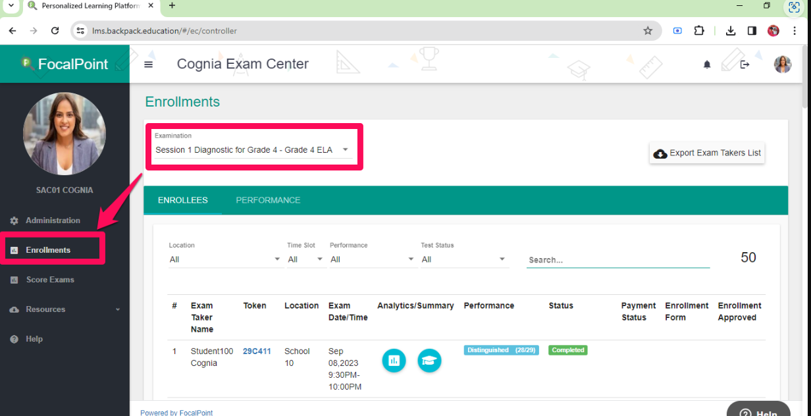Open browser downloads icon
Viewport: 811px width, 416px height.
coord(731,31)
